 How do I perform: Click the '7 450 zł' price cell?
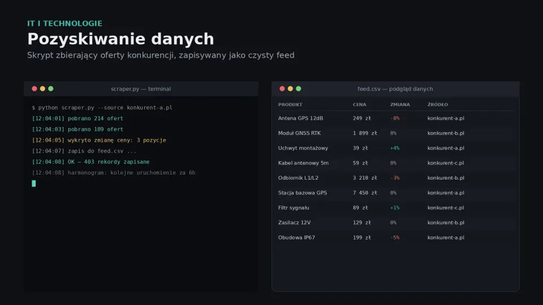pyautogui.click(x=365, y=193)
